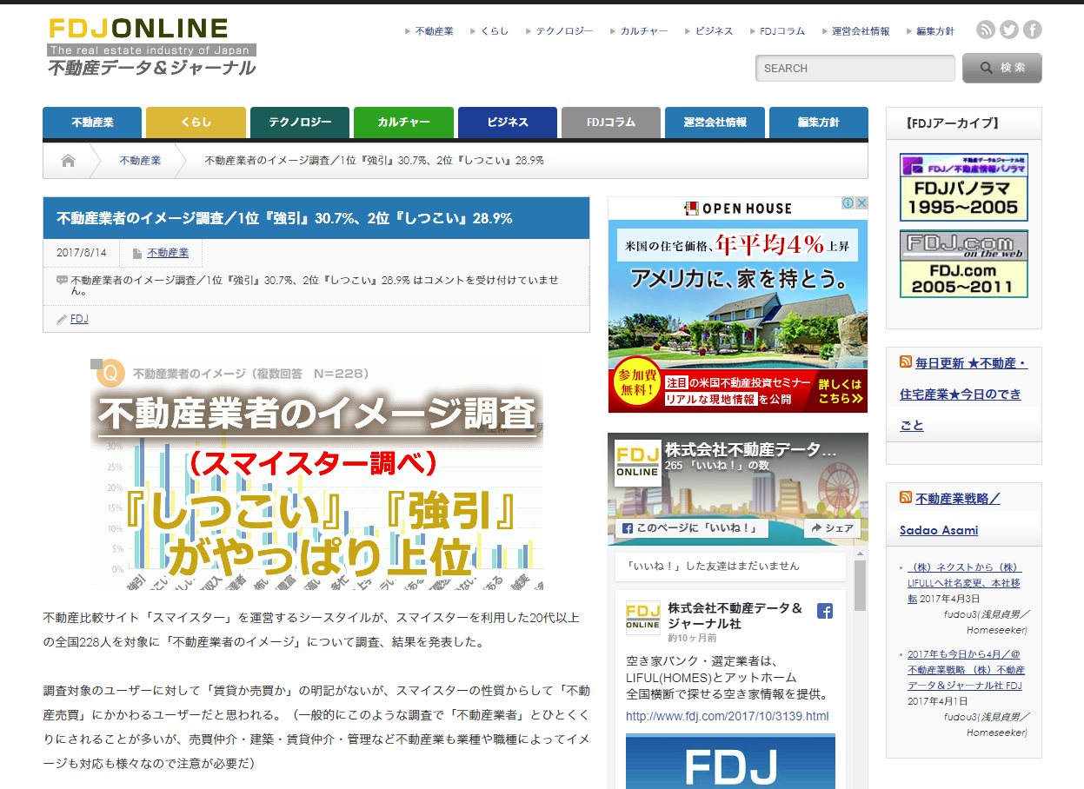Open FDJパノラマ 1995〜2005 archive banner

(x=964, y=188)
